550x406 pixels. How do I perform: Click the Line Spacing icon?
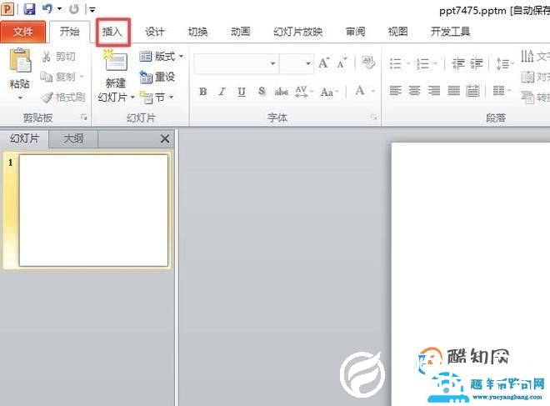pos(503,64)
